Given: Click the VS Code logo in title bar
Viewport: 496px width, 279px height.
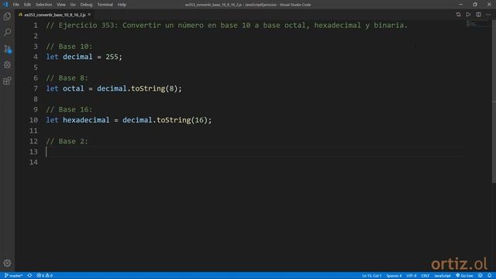Looking at the screenshot, I should pos(5,5).
